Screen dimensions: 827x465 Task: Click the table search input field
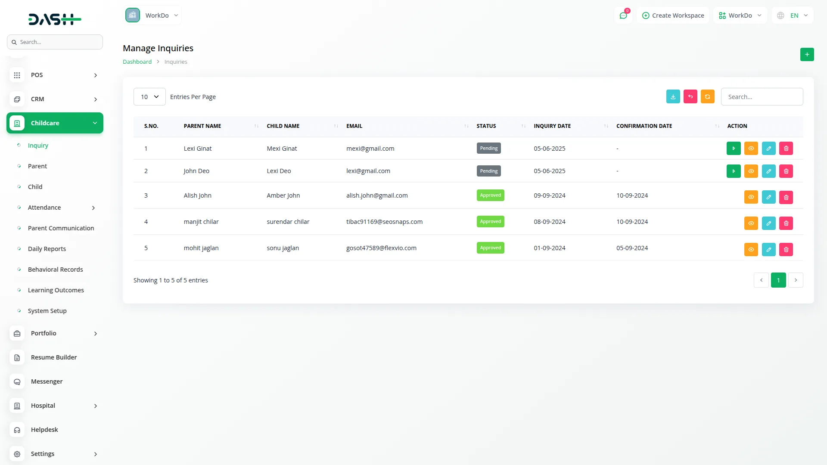[x=762, y=97]
